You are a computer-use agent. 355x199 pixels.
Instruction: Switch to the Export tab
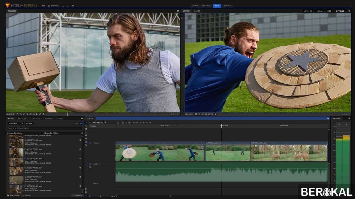tap(227, 6)
